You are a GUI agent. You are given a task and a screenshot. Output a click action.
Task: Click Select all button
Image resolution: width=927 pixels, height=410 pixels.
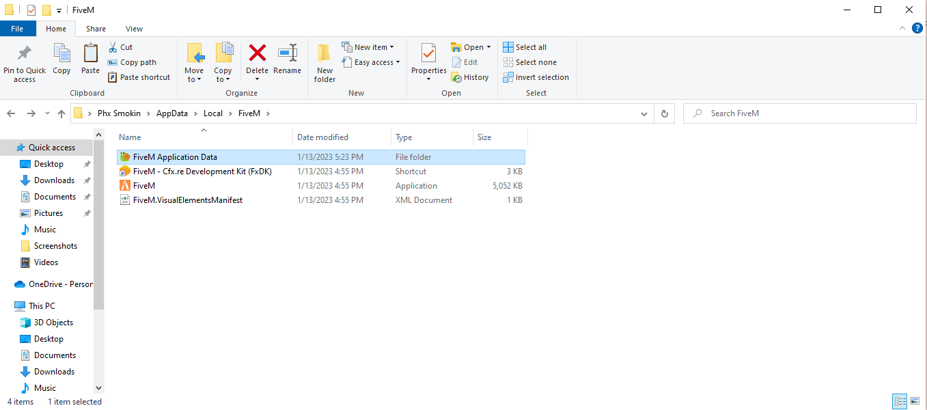(x=525, y=47)
